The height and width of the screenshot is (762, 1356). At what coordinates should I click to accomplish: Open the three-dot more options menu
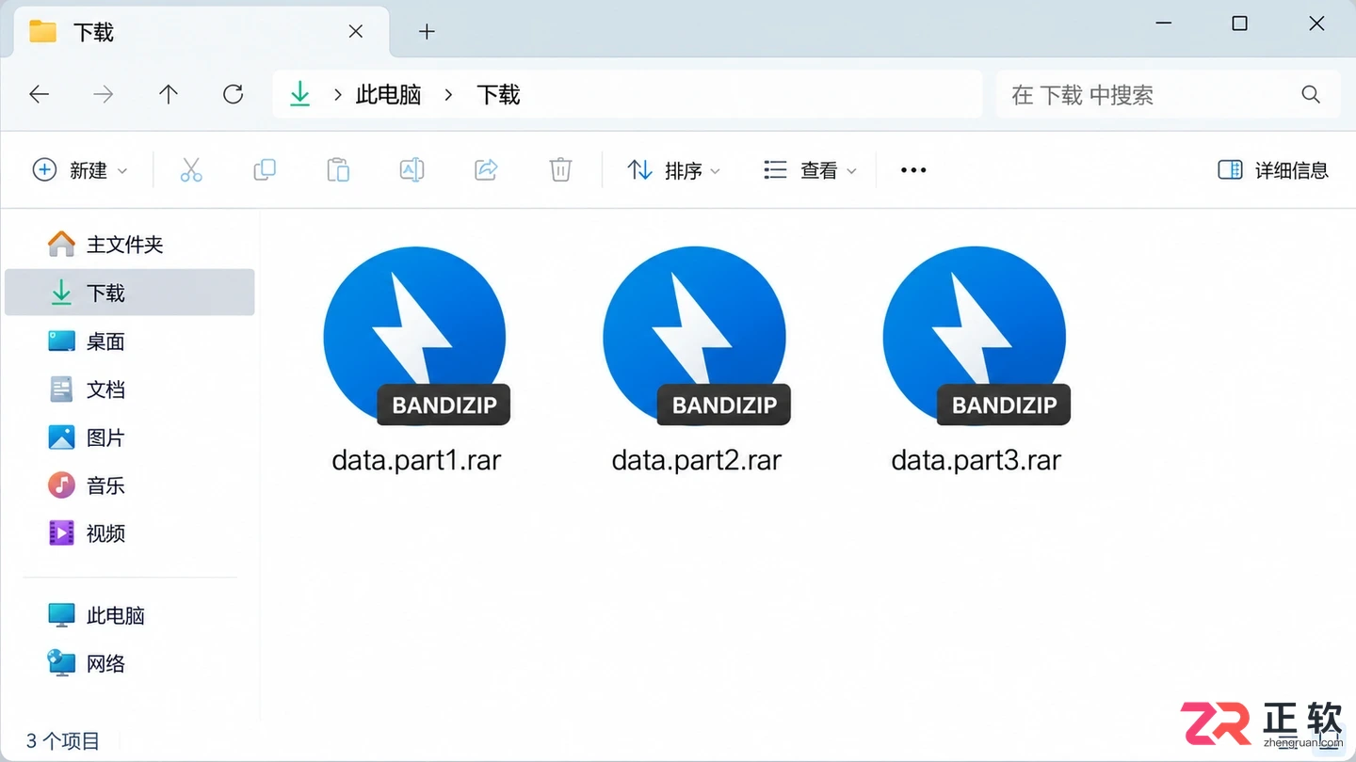tap(913, 170)
